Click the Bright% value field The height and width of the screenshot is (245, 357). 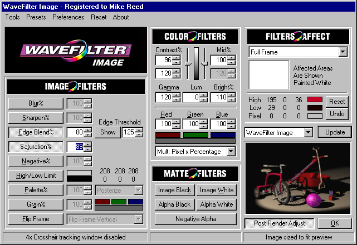click(x=219, y=97)
